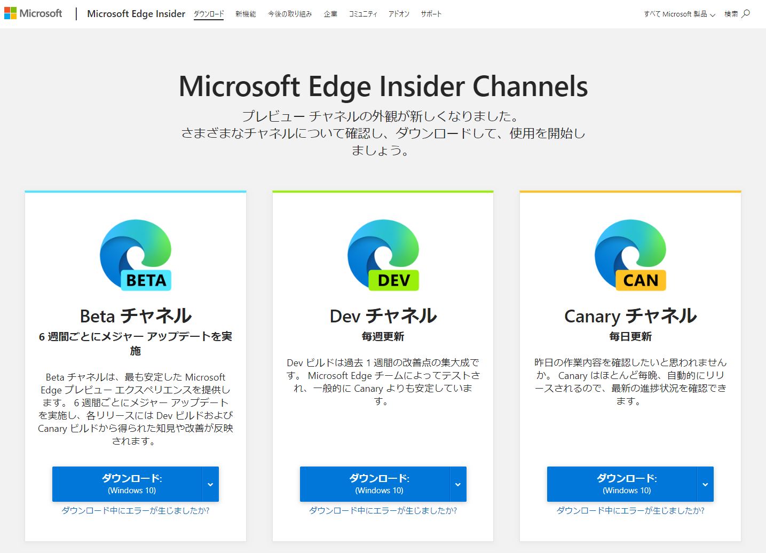
Task: Download Canary channel for Windows 10
Action: [x=622, y=484]
